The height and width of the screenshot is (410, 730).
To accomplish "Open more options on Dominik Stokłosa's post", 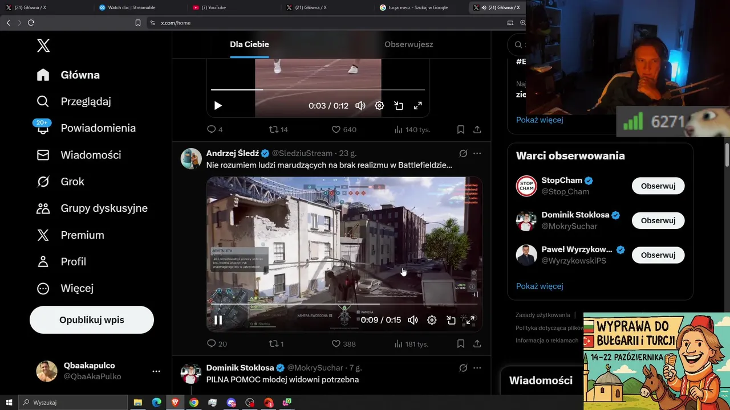I will click(477, 368).
